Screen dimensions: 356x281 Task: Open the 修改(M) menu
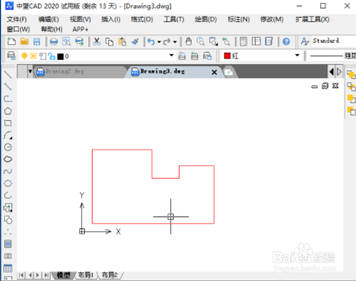pos(272,19)
